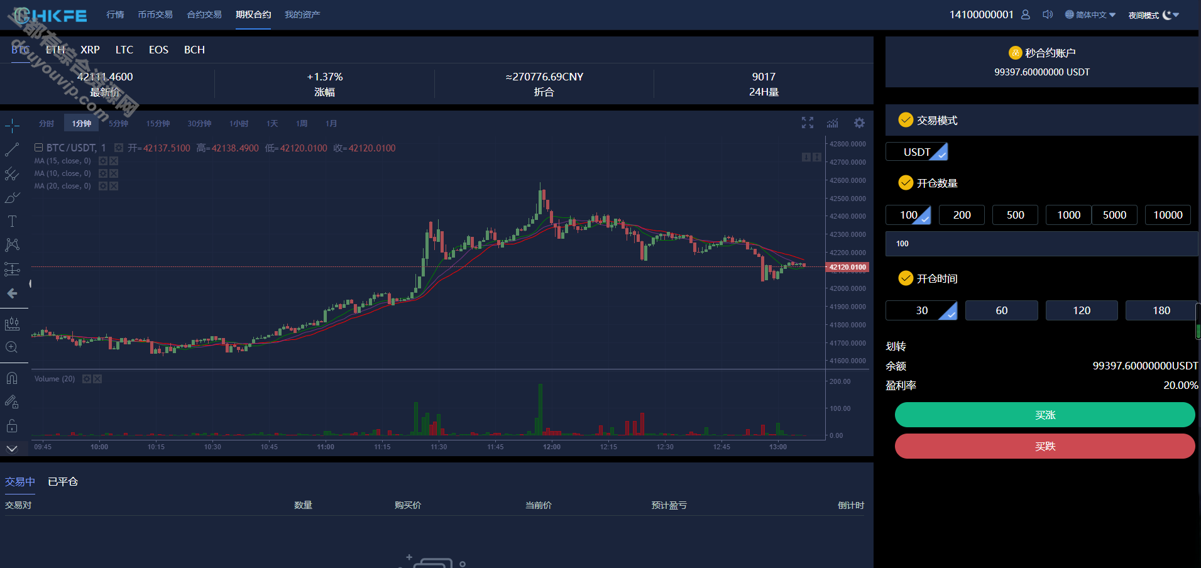The image size is (1201, 568).
Task: Select the 5分钟 chart interval
Action: (x=118, y=124)
